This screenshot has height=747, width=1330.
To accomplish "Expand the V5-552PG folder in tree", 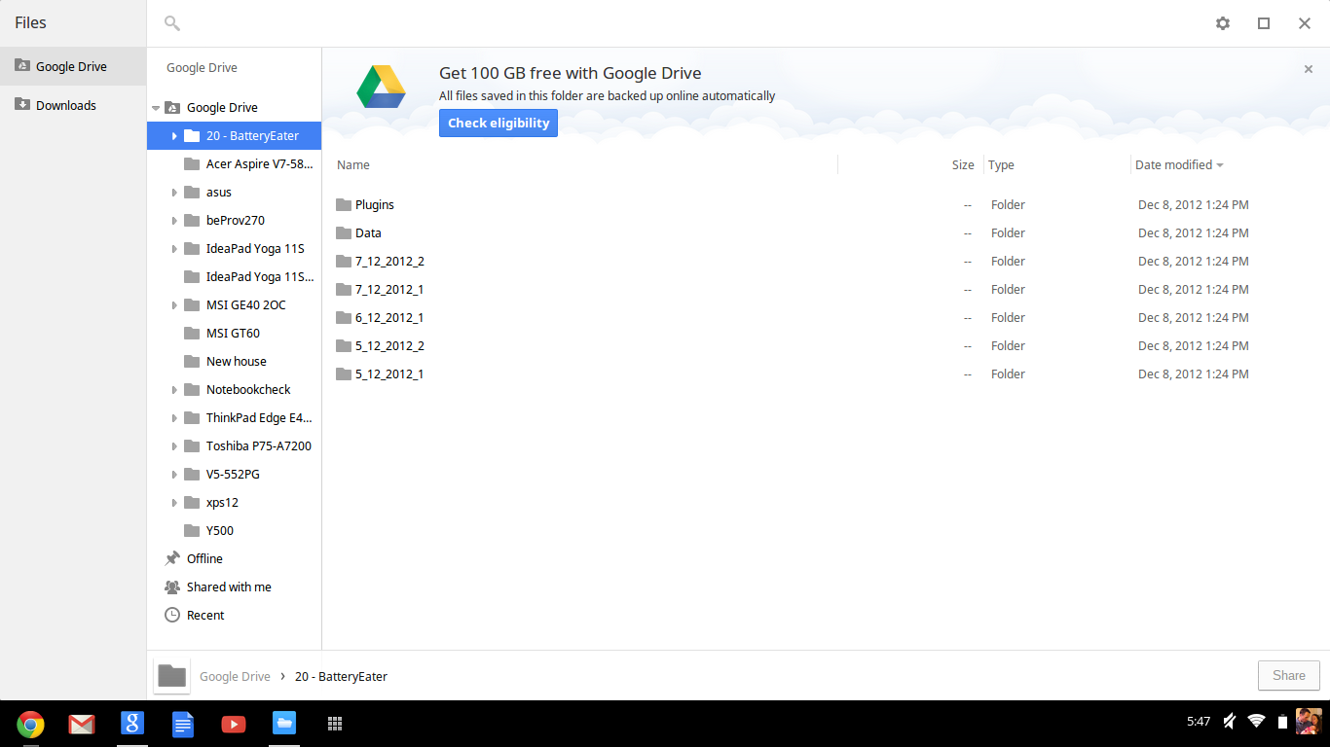I will coord(174,475).
